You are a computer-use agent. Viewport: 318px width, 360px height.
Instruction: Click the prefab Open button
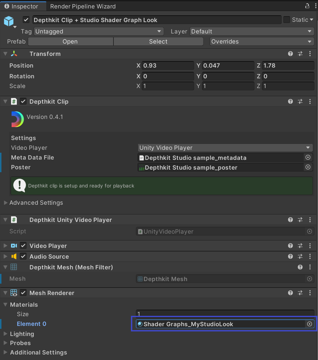(x=70, y=42)
